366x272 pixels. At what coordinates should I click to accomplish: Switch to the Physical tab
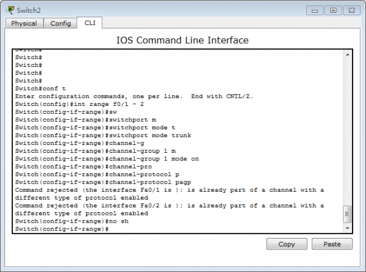coord(24,24)
